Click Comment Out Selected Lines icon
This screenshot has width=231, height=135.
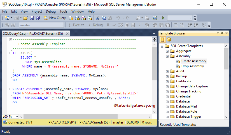176,25
